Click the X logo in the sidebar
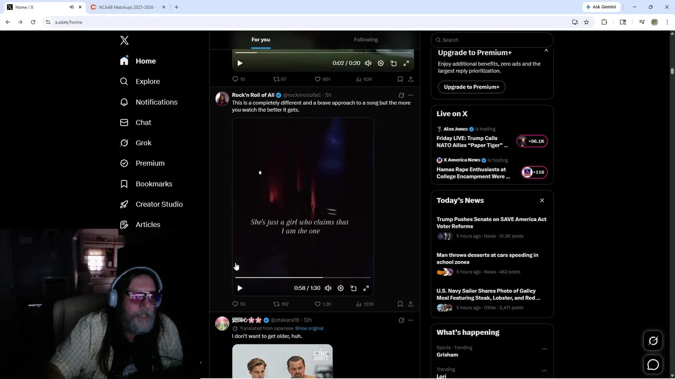 pos(124,41)
